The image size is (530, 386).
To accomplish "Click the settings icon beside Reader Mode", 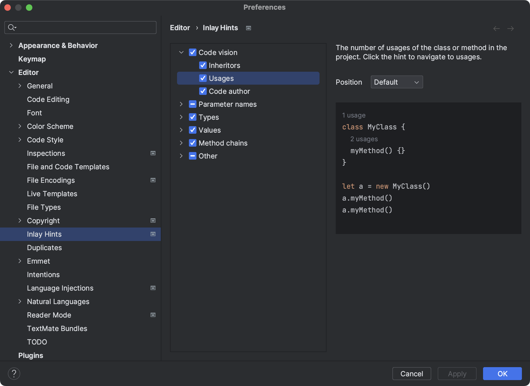I will (153, 315).
